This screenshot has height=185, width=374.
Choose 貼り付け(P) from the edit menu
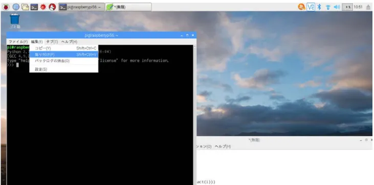(x=63, y=55)
